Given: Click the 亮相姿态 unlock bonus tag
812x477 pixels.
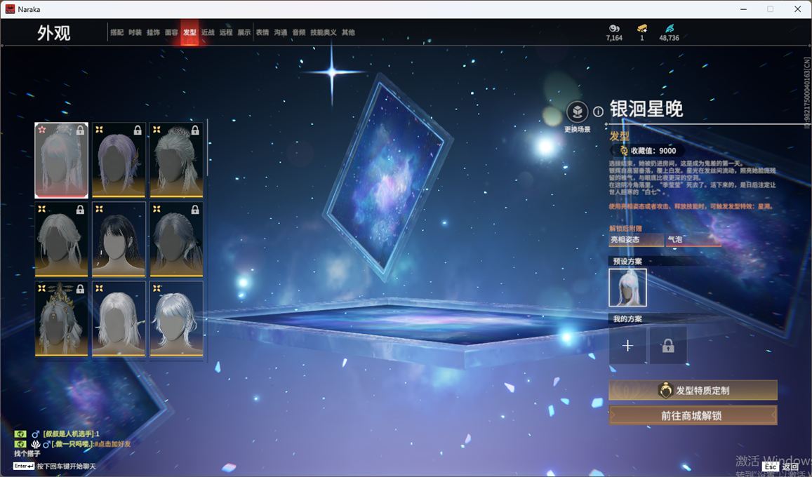Looking at the screenshot, I should point(635,240).
